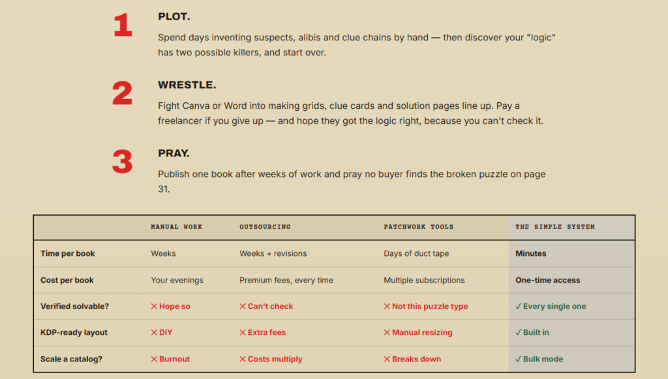The width and height of the screenshot is (668, 379).
Task: Click the One-time access cell
Action: [548, 280]
